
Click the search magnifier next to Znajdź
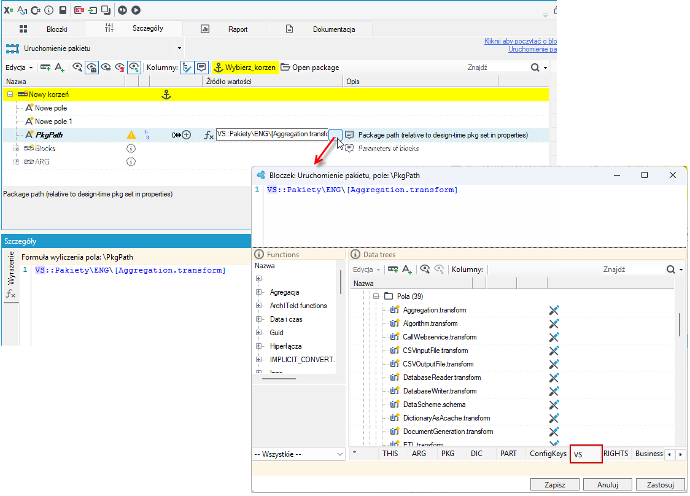coord(535,68)
